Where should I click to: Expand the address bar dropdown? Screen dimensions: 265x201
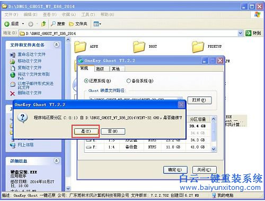pyautogui.click(x=240, y=33)
